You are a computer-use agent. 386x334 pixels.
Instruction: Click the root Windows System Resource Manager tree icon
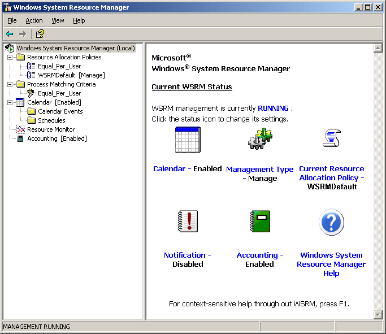pyautogui.click(x=10, y=48)
